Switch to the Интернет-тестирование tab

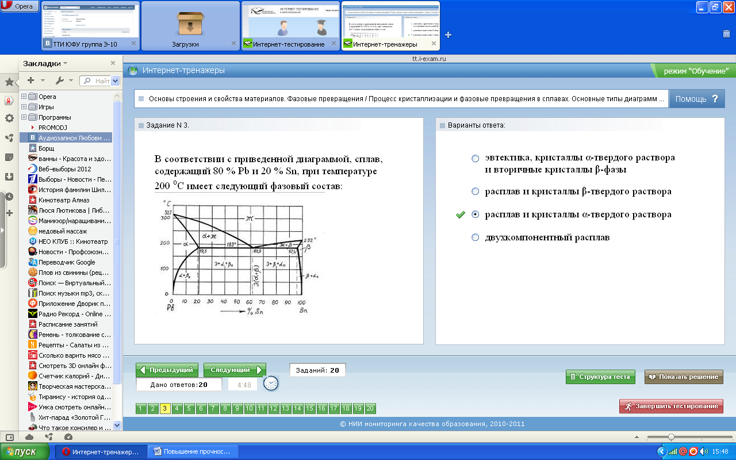(290, 26)
